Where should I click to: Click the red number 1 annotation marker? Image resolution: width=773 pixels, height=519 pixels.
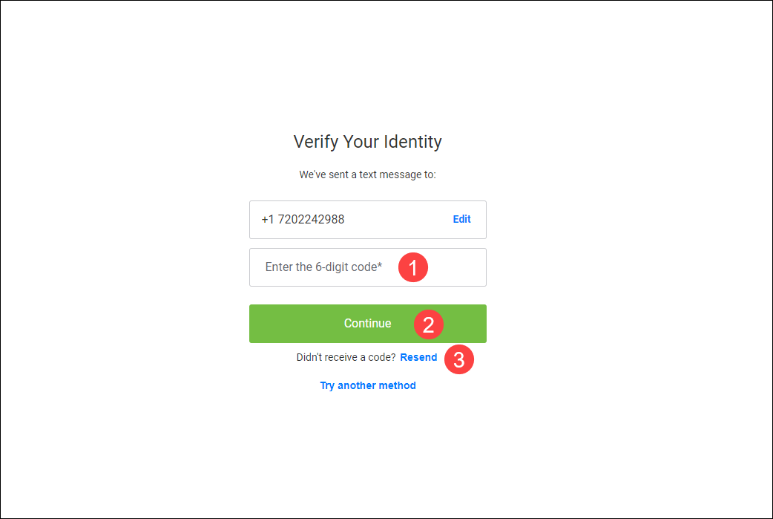pos(413,267)
